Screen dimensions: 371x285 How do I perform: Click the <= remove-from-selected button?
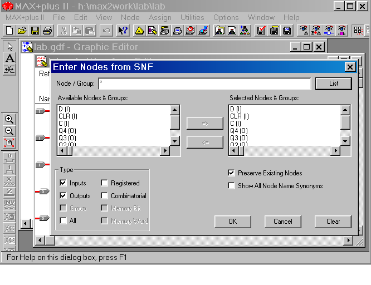click(x=205, y=142)
